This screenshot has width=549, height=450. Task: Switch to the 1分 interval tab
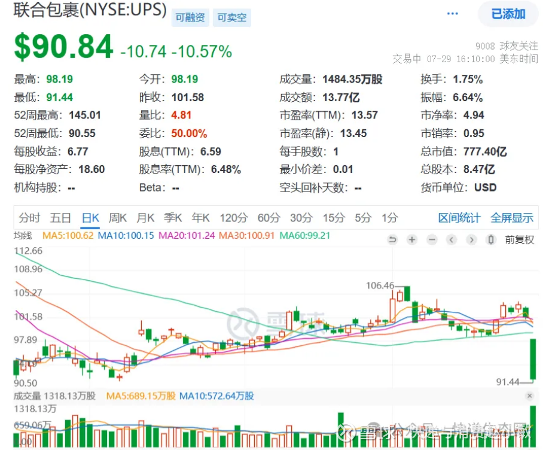pyautogui.click(x=390, y=218)
